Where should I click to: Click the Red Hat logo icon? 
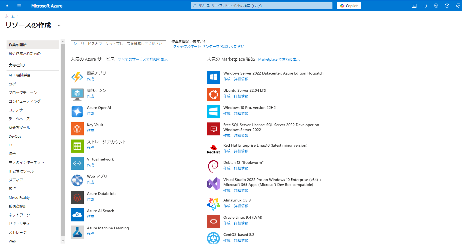coord(214,149)
